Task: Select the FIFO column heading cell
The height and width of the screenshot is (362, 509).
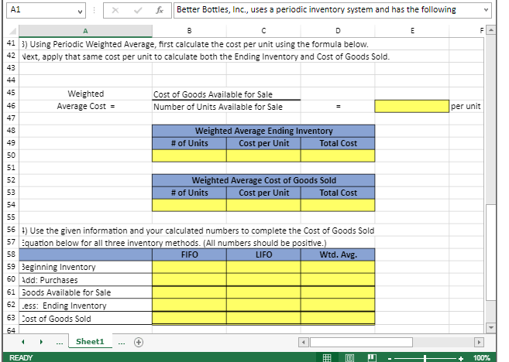Action: (x=189, y=254)
